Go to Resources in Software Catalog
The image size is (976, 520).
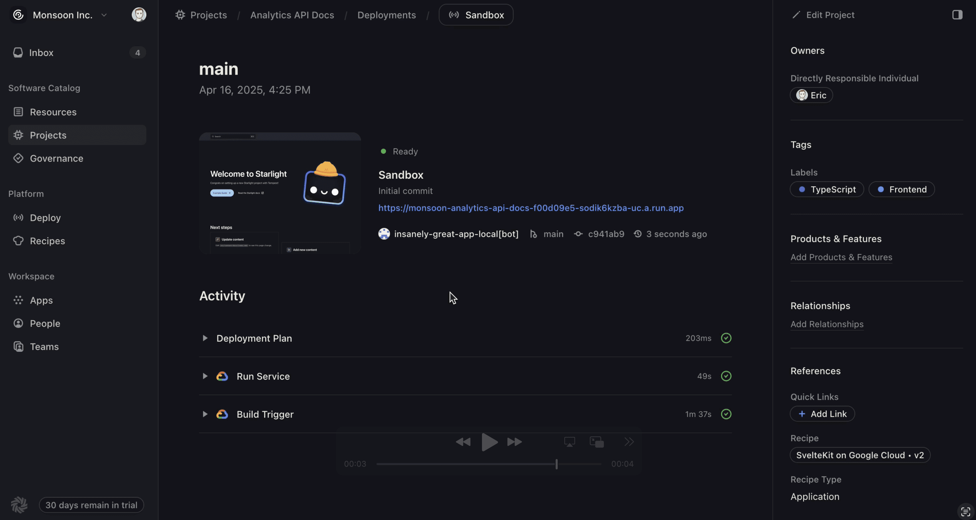[77, 112]
